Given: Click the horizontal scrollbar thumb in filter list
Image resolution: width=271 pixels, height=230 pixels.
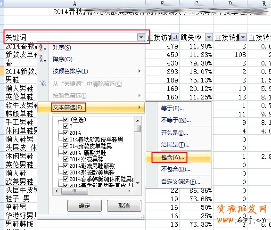Looking at the screenshot, I should pyautogui.click(x=74, y=191).
